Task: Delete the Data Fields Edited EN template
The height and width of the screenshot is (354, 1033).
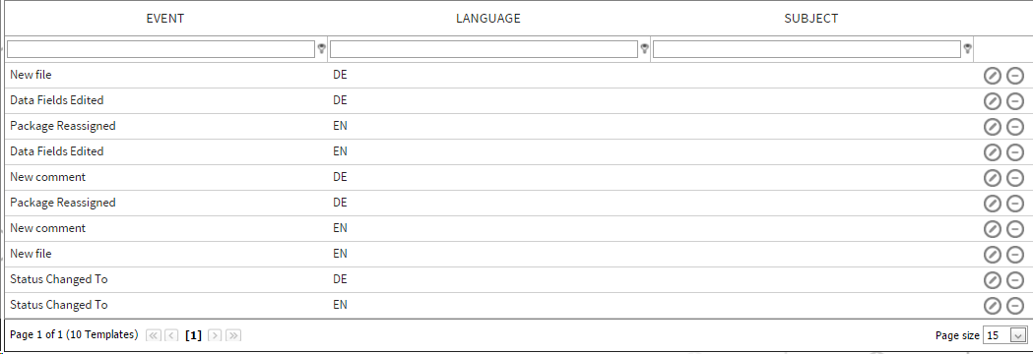Action: pyautogui.click(x=1015, y=152)
